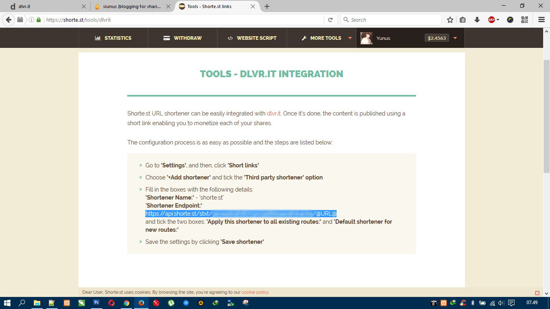
Task: Open the dropdown arrow beside ABP icon
Action: pos(498,20)
